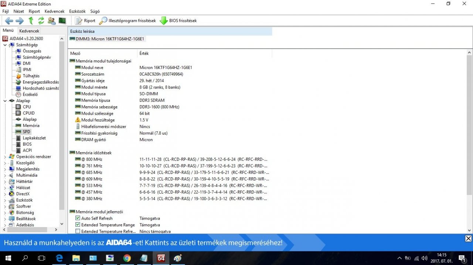
Task: Open the Riport toolbar button
Action: [85, 21]
